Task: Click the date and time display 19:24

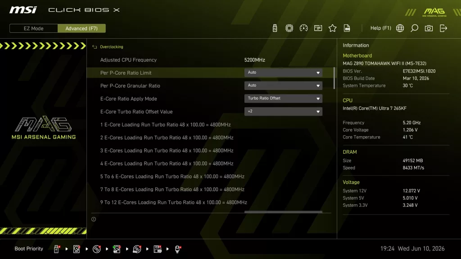Action: pyautogui.click(x=412, y=249)
